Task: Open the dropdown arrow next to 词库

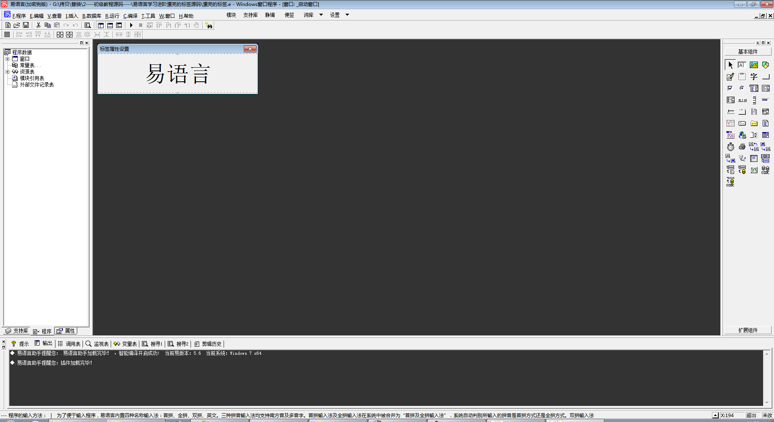Action: tap(321, 15)
